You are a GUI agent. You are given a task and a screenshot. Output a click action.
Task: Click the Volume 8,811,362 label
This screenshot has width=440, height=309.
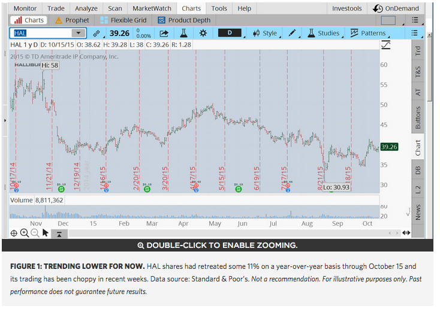coord(37,200)
